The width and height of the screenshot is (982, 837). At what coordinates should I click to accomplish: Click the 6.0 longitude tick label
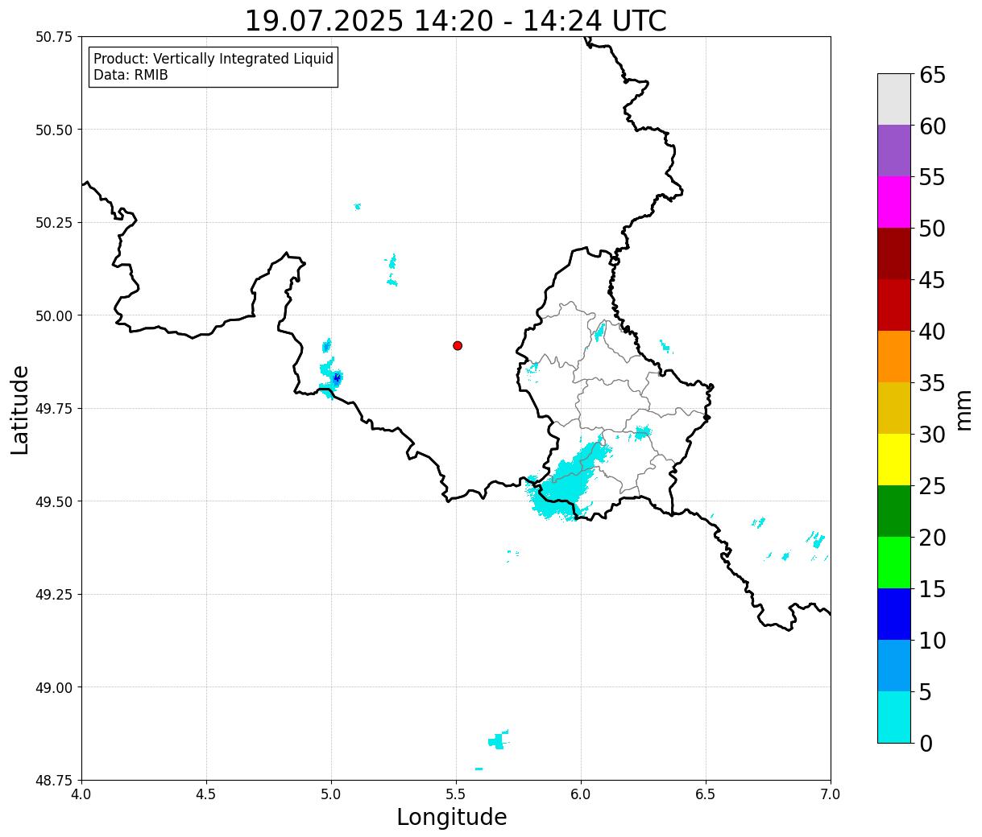tap(581, 794)
